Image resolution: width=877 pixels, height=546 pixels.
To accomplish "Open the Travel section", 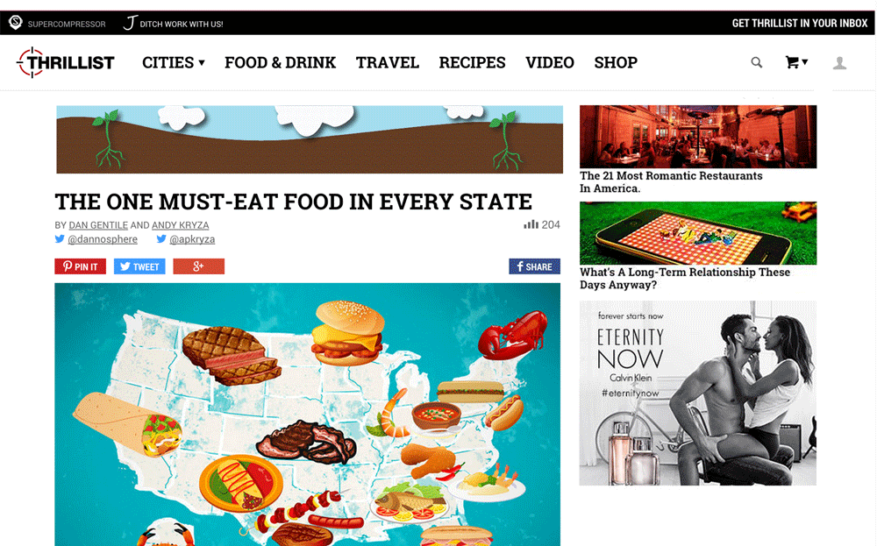I will coord(388,62).
